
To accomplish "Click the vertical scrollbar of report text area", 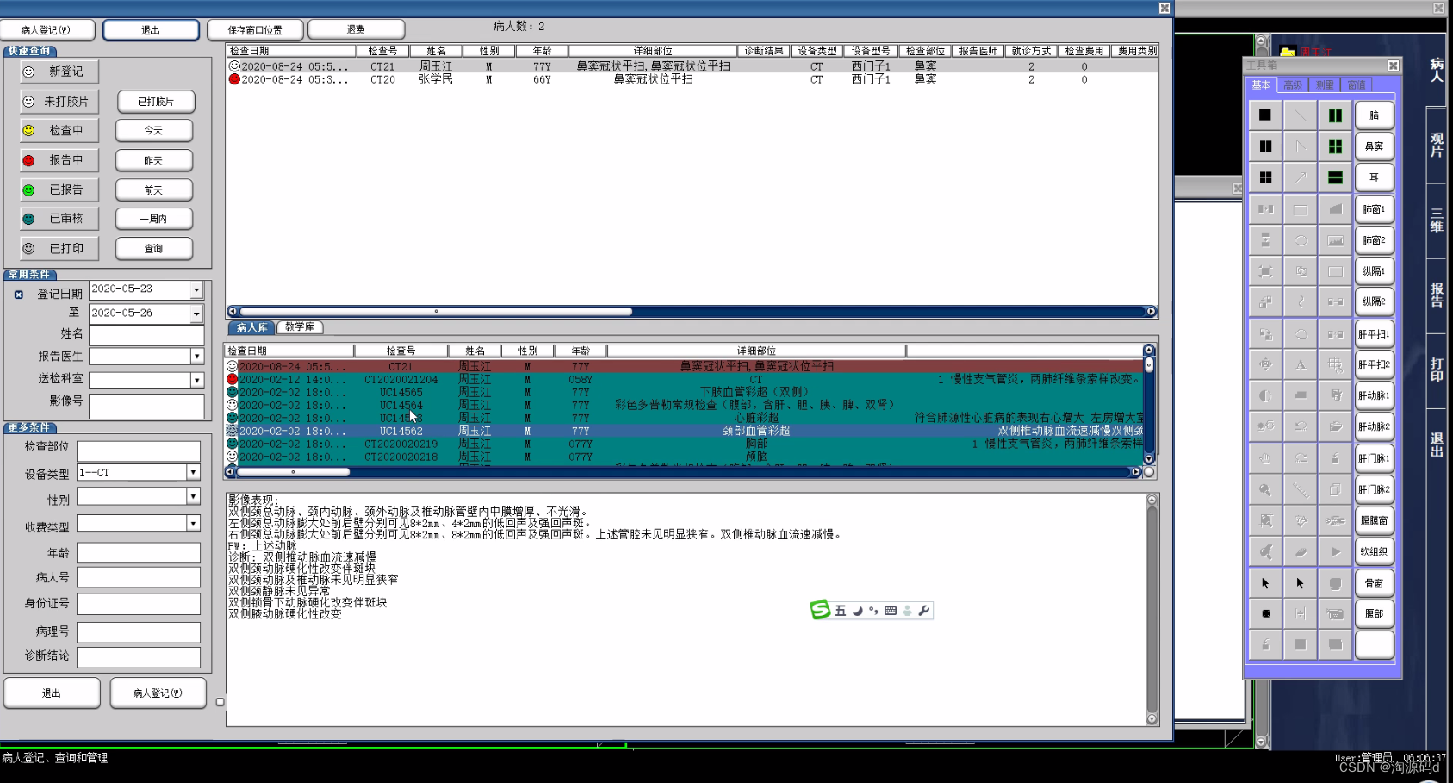I will click(x=1152, y=609).
